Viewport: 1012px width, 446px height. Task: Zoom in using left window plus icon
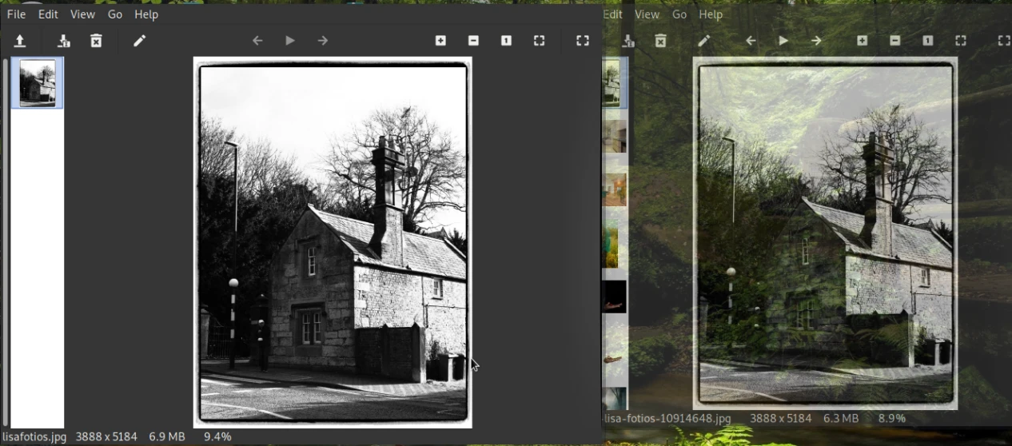(x=440, y=41)
